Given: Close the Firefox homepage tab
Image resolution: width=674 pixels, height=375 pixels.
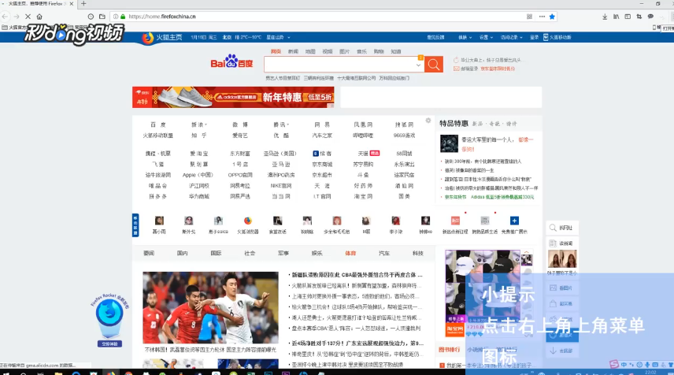Looking at the screenshot, I should click(72, 3).
